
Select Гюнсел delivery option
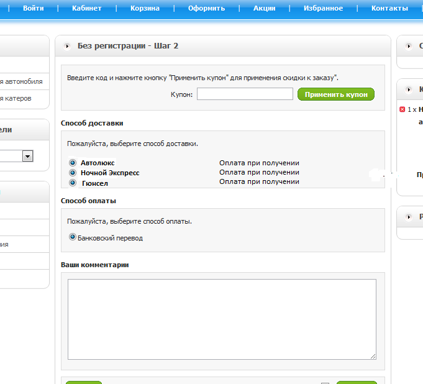click(73, 183)
